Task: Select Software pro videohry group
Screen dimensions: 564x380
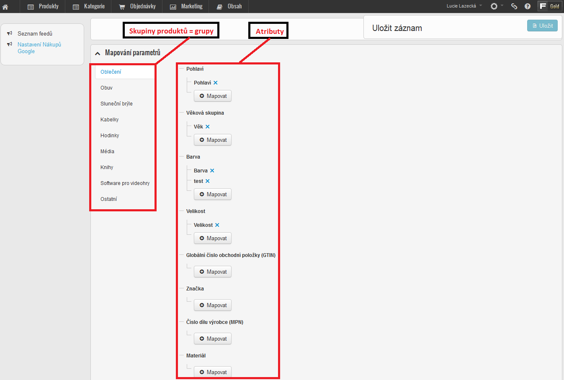Action: point(125,183)
